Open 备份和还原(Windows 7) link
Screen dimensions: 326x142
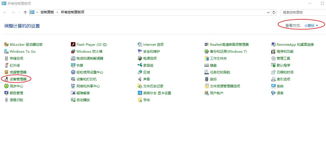tap(228, 51)
